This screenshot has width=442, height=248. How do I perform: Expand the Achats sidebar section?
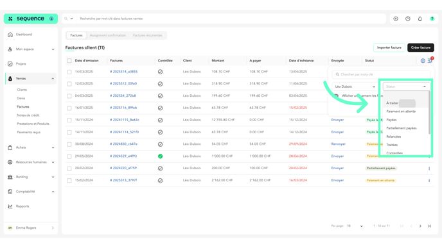(53, 147)
